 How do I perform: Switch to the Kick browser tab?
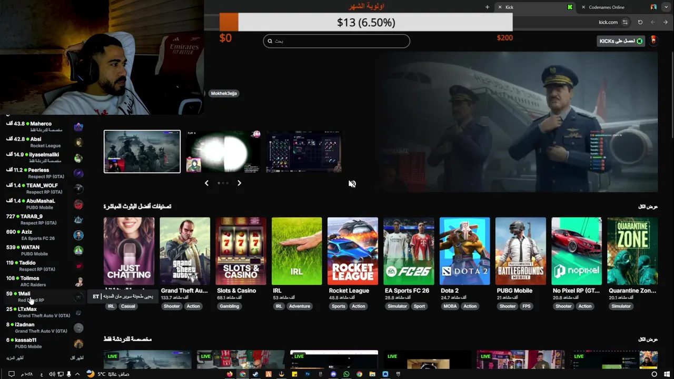[534, 7]
